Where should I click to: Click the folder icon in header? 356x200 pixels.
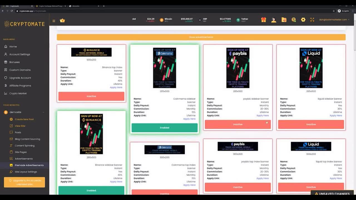pyautogui.click(x=284, y=20)
